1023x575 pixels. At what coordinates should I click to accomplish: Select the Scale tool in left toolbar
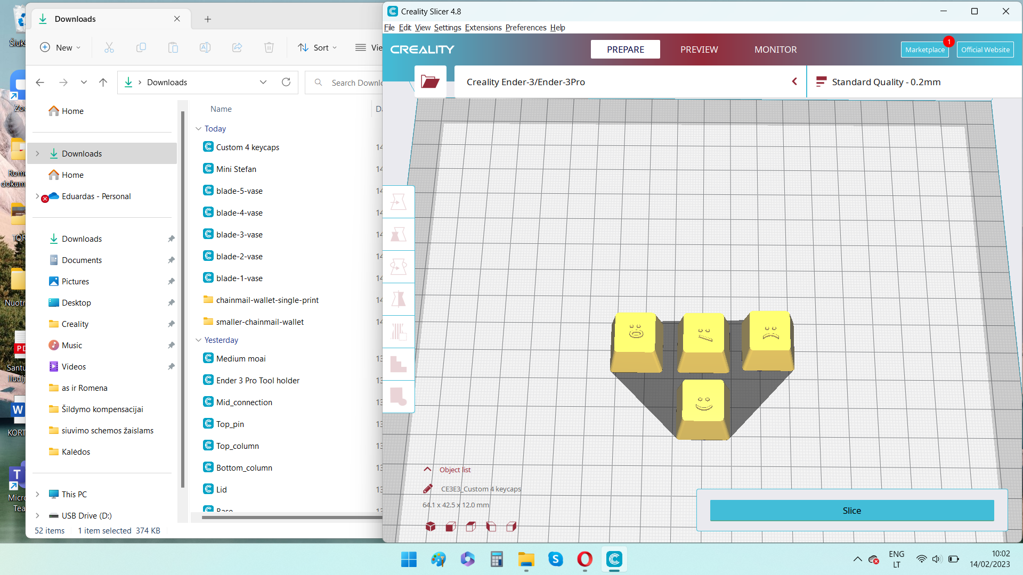pyautogui.click(x=399, y=234)
